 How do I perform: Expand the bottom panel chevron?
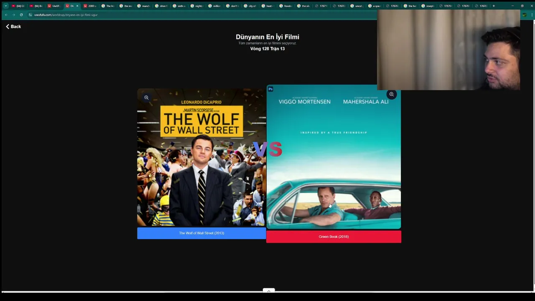(269, 291)
